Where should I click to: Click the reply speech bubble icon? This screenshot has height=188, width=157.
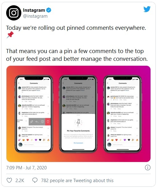pyautogui.click(x=35, y=180)
